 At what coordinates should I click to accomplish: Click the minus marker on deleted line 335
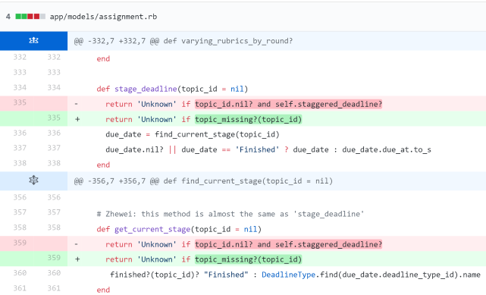coord(77,104)
